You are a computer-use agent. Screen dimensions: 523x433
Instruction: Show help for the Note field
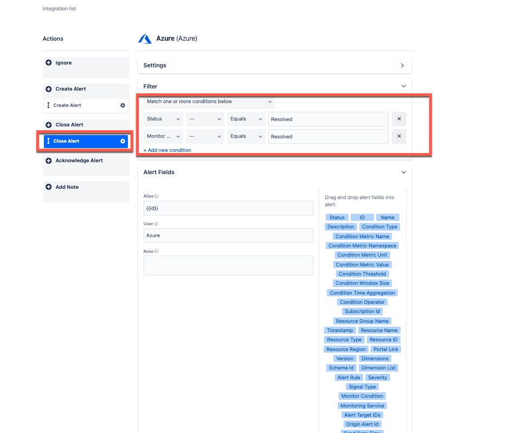tap(157, 251)
